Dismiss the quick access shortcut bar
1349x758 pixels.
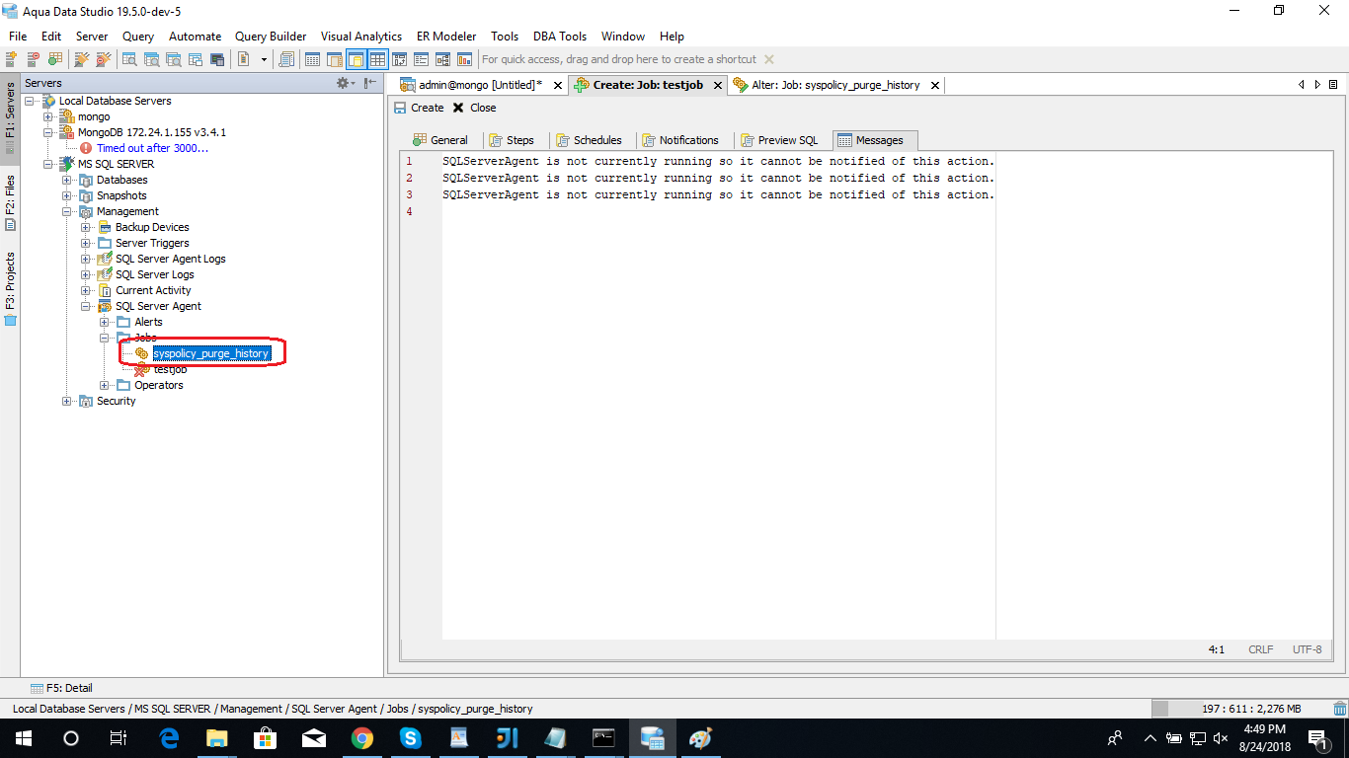(x=769, y=59)
